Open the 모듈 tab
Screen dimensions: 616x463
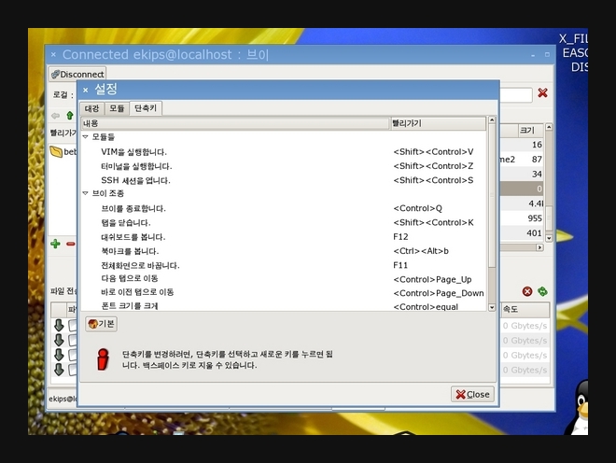click(117, 108)
